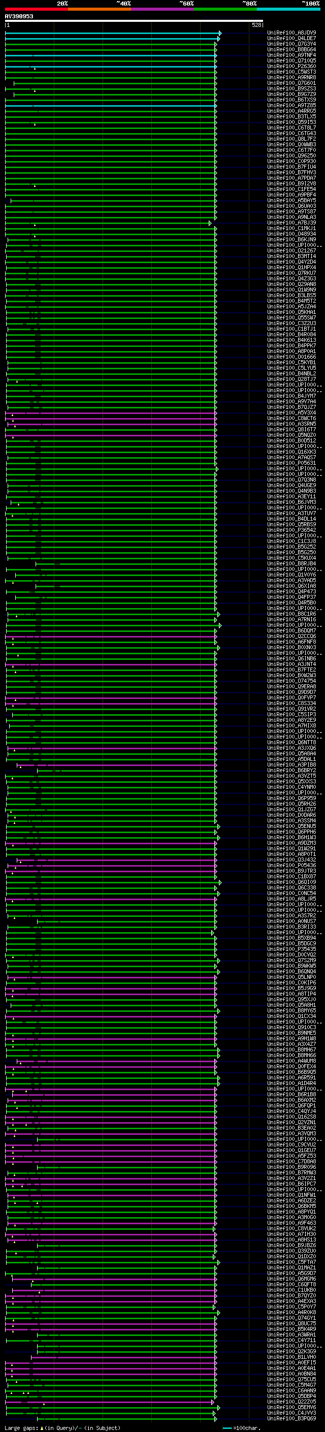This screenshot has width=325, height=1432.
Task: Click the cyan alignment bar for UniRef100_A8JDV9
Action: point(113,33)
